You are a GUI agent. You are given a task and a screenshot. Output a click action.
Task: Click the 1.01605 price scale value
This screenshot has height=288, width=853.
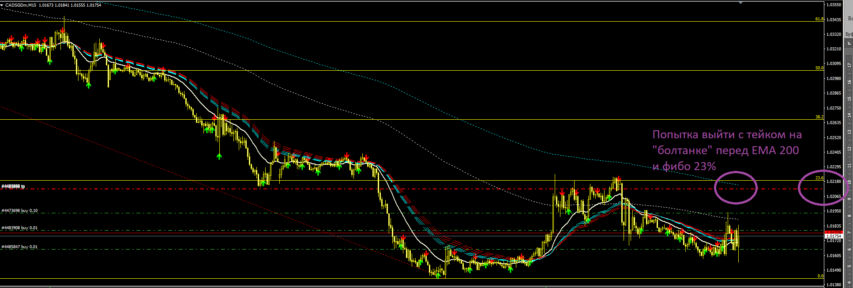pos(834,256)
